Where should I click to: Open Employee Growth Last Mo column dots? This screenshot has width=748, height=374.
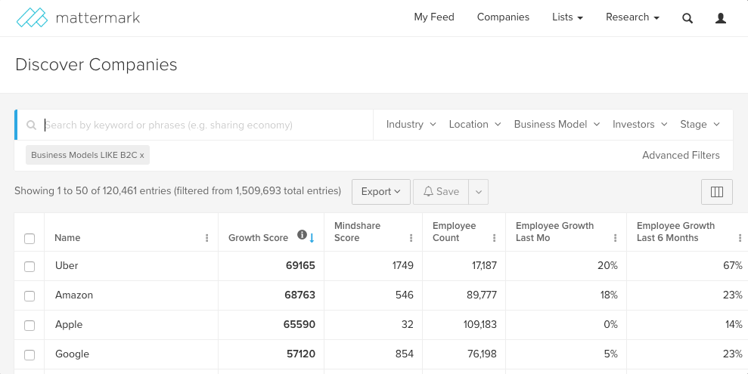pos(616,238)
